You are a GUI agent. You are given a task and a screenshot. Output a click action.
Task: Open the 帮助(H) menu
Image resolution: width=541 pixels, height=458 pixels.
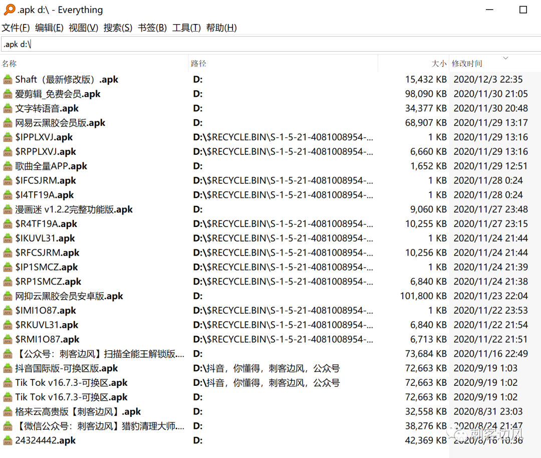[221, 28]
